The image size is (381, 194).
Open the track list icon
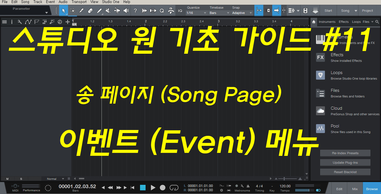[x=4, y=22]
